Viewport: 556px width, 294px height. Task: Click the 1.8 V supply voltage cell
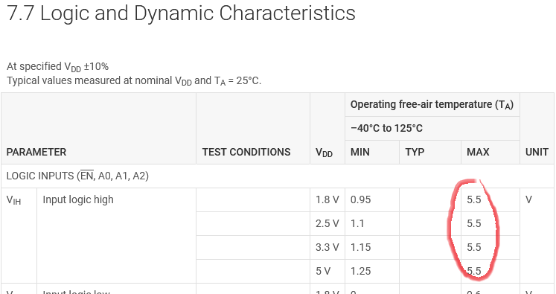pyautogui.click(x=327, y=200)
